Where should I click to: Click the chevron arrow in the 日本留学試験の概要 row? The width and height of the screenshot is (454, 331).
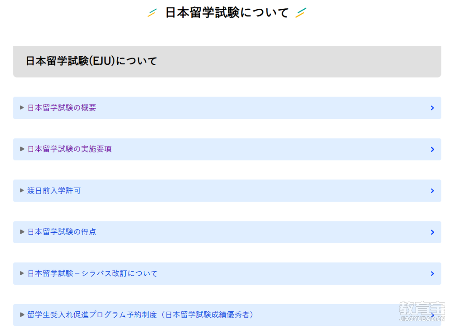[x=432, y=108]
